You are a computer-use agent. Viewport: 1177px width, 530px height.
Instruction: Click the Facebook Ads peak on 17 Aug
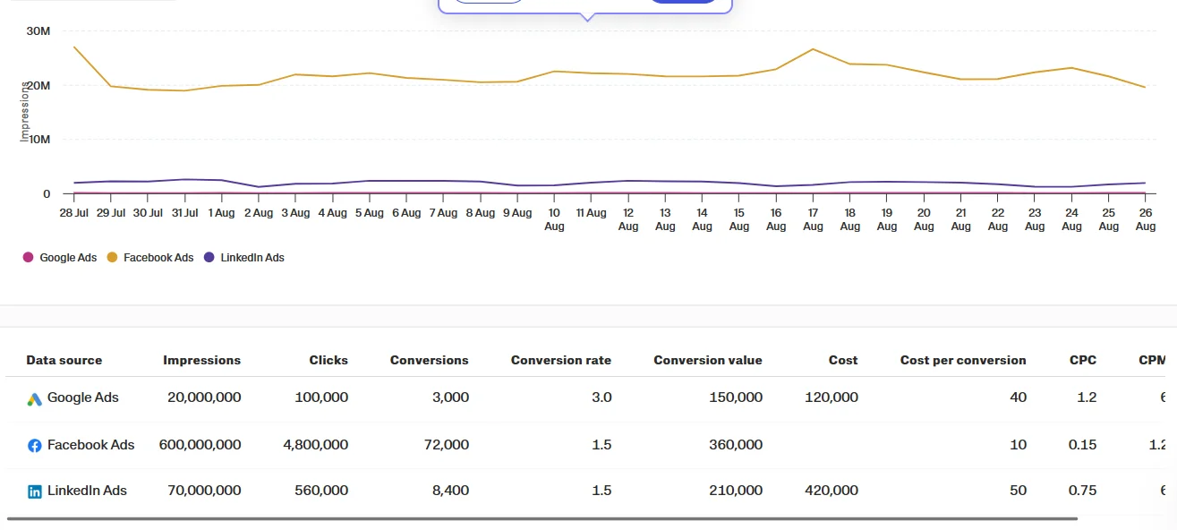click(813, 49)
